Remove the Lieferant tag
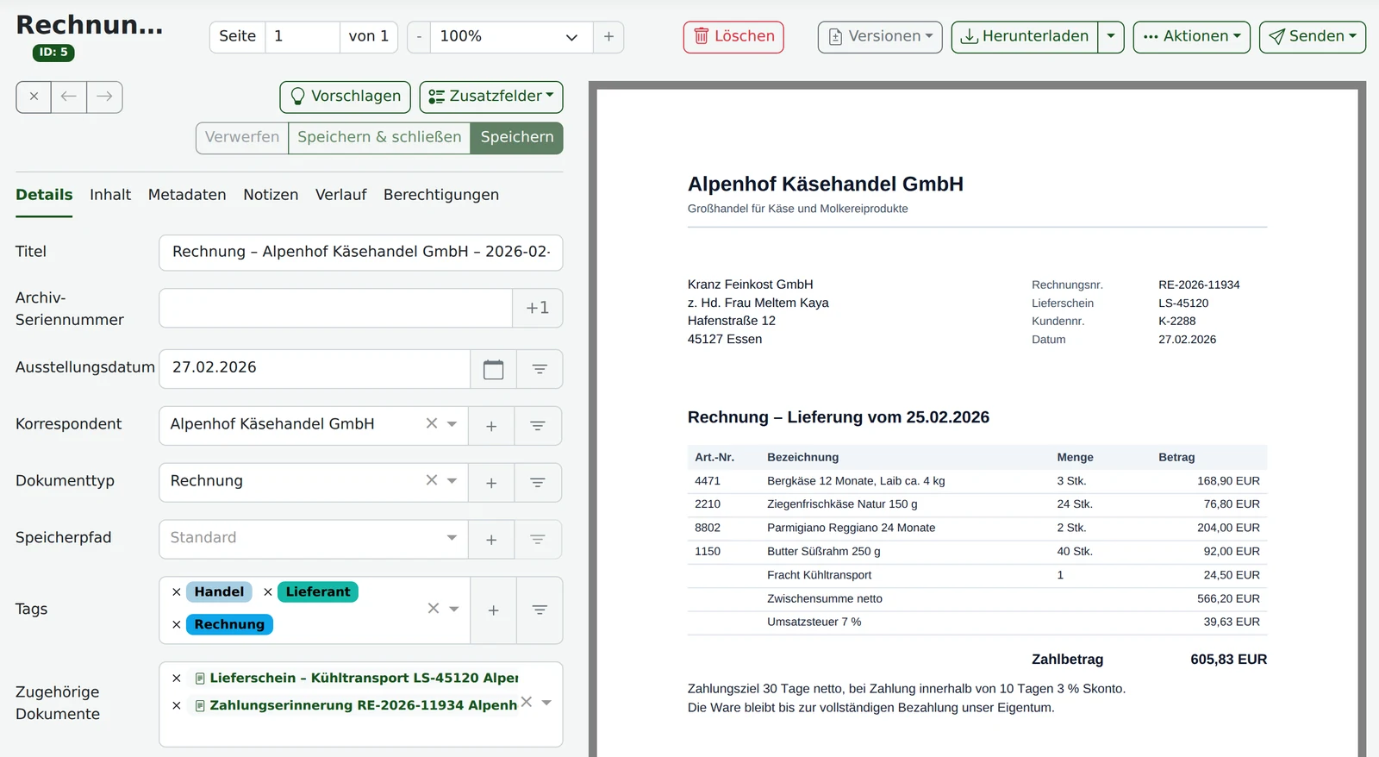Image resolution: width=1379 pixels, height=757 pixels. (268, 592)
